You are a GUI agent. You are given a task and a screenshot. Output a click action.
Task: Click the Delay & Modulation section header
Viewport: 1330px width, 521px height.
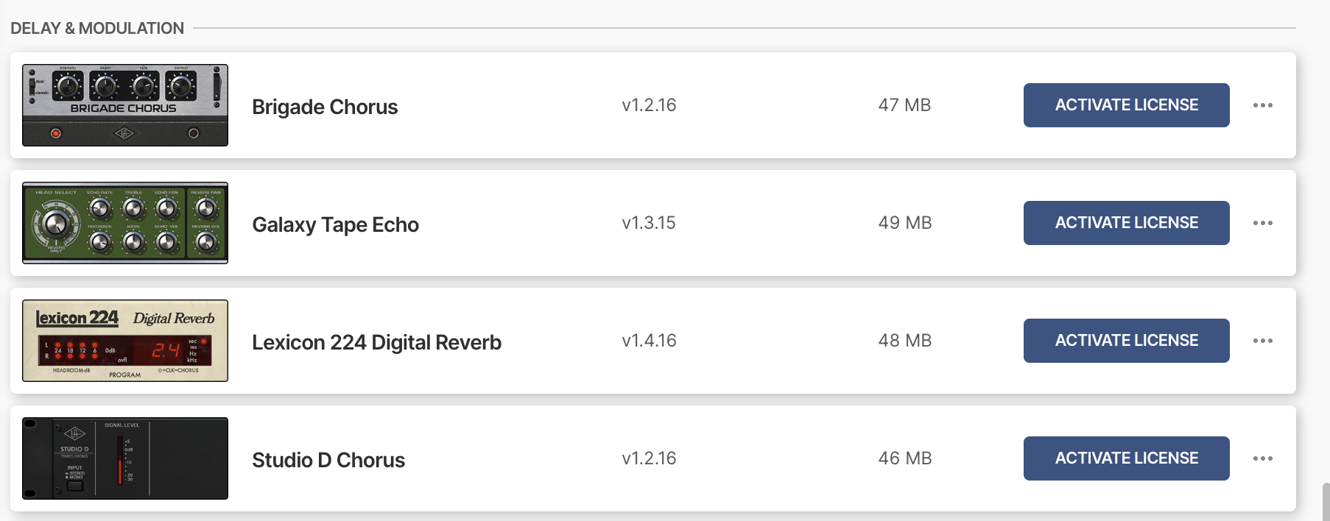point(97,28)
